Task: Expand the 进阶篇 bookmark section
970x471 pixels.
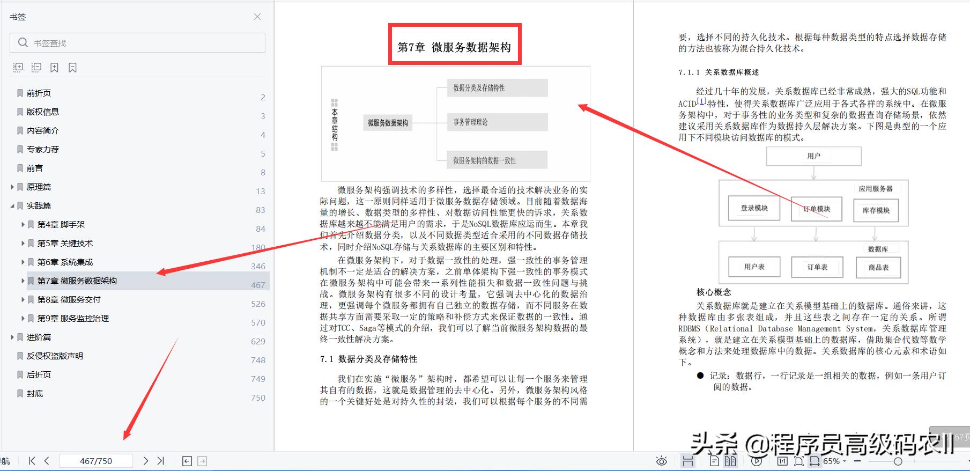Action: [x=12, y=337]
